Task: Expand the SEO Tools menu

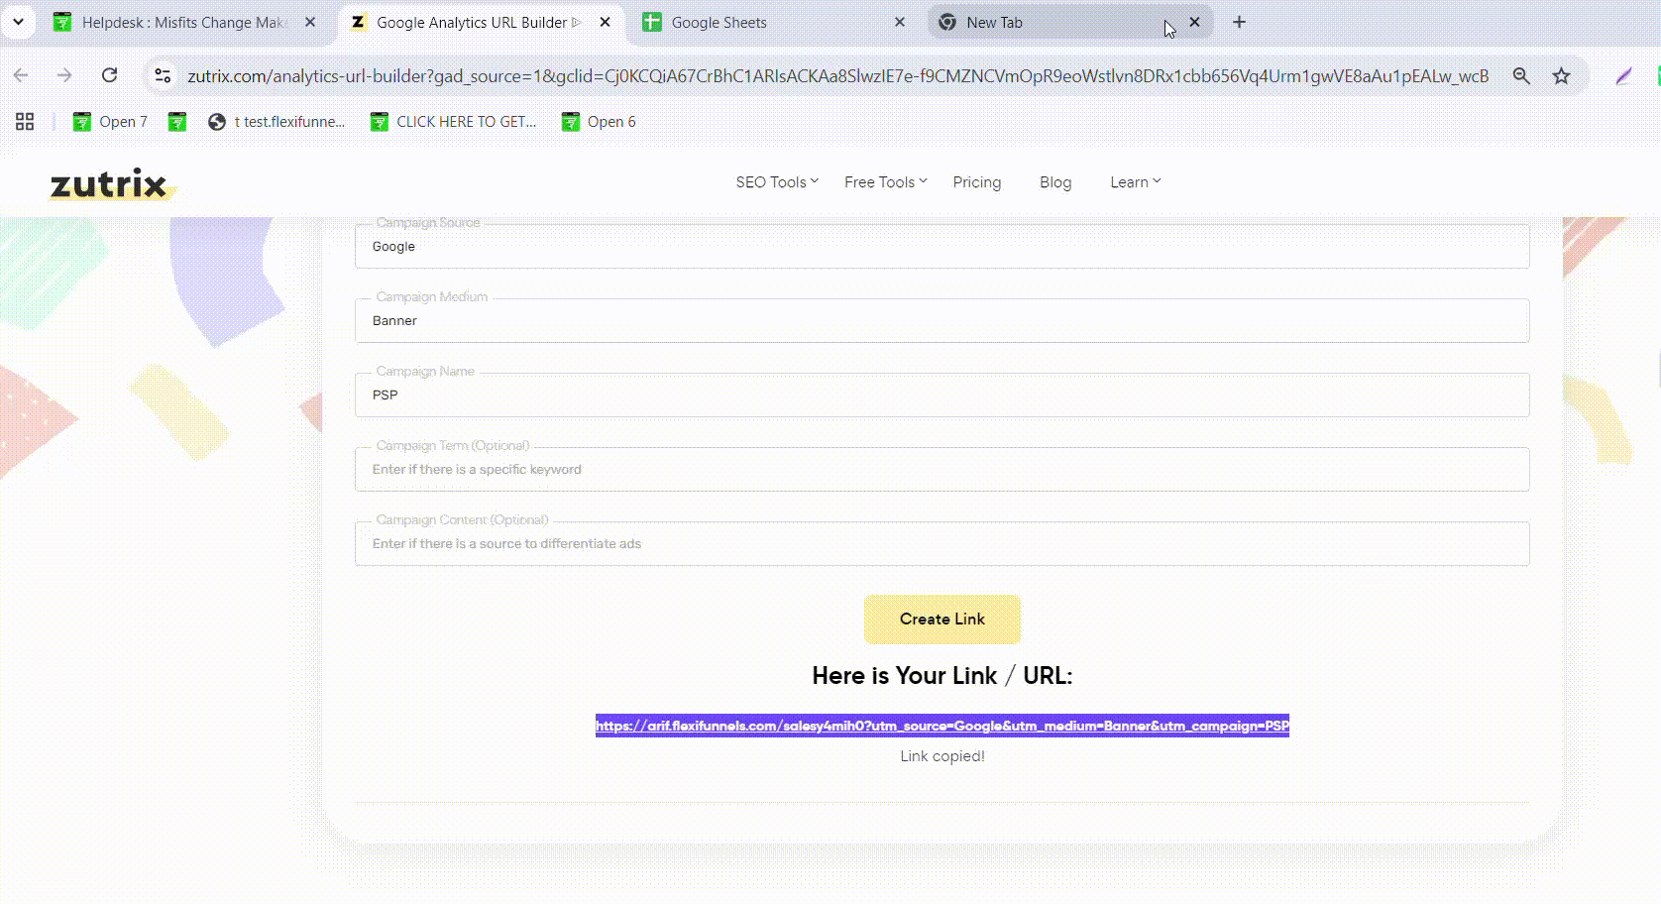Action: point(777,182)
